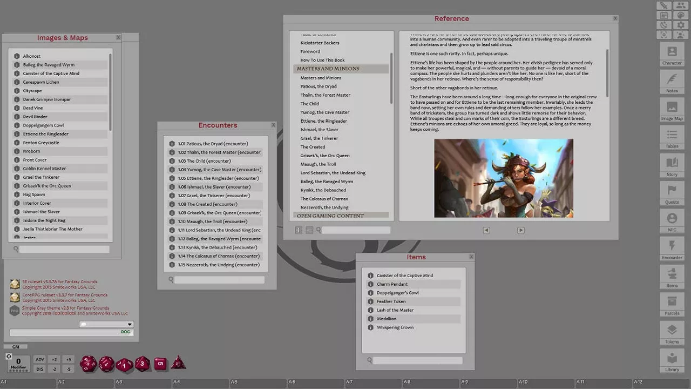
Task: Open the Encounter sidebar panel
Action: [x=672, y=249]
